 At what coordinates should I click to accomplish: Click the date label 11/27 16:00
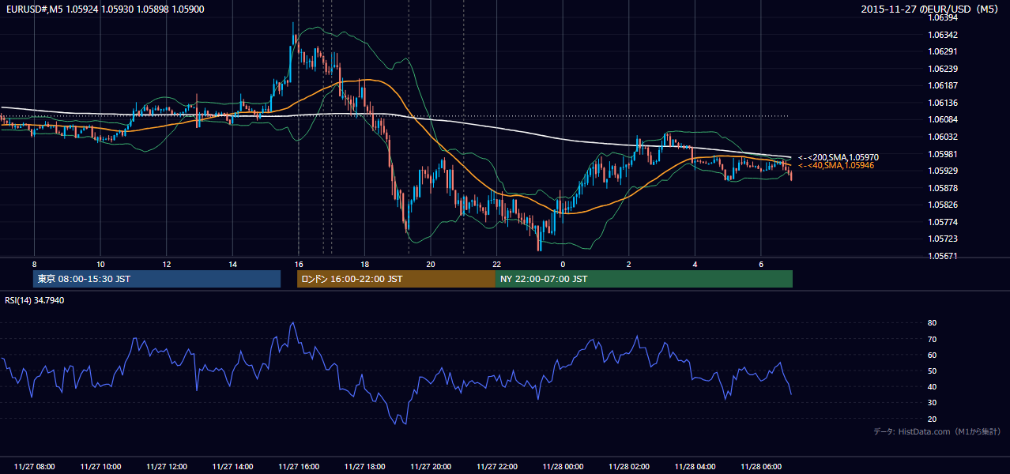[299, 467]
